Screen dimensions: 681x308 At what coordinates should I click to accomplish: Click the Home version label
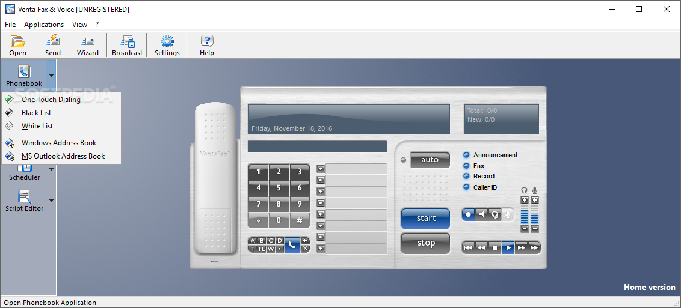[649, 287]
